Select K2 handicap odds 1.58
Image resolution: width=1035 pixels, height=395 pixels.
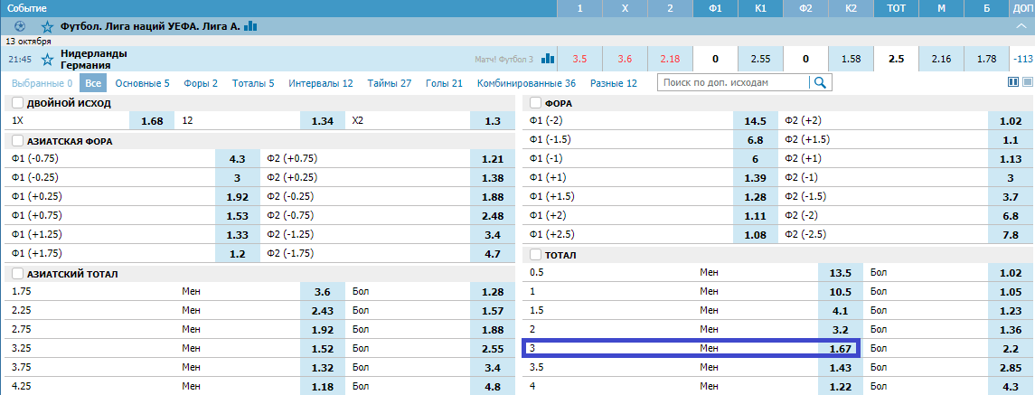(851, 60)
